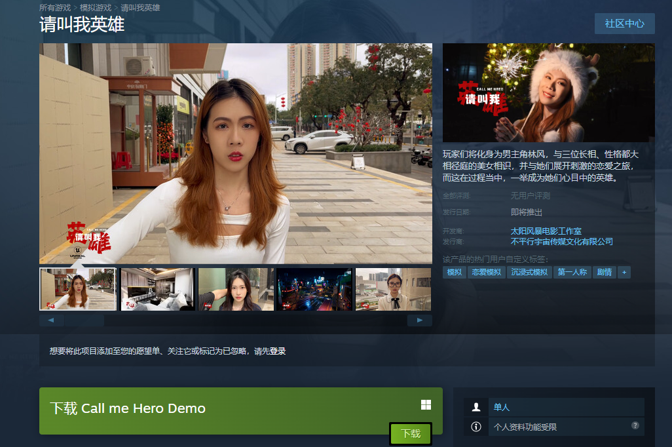672x447 pixels.
Task: Open the 模拟游戏 breadcrumb link
Action: tap(96, 8)
